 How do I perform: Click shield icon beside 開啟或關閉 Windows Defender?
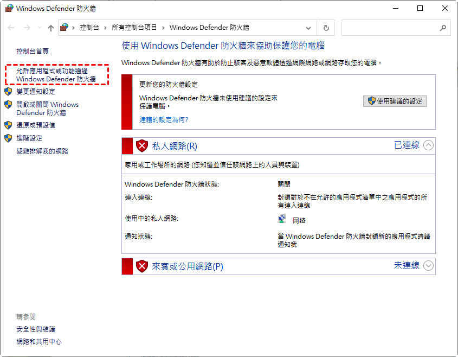coord(8,104)
